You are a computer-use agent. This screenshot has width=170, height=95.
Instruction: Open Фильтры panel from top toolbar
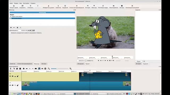tap(94, 7)
